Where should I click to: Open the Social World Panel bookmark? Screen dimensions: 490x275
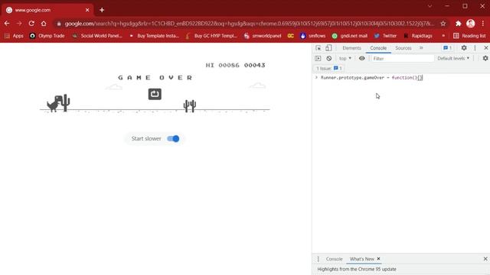point(97,36)
